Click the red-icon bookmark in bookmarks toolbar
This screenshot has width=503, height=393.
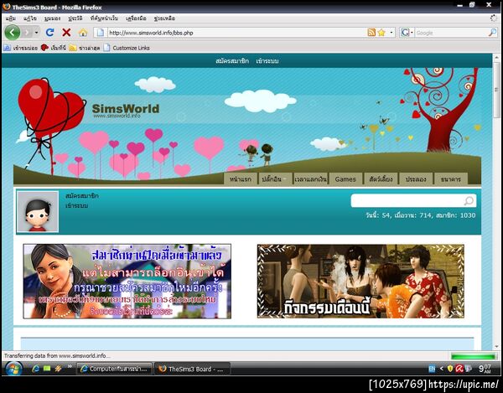click(54, 48)
